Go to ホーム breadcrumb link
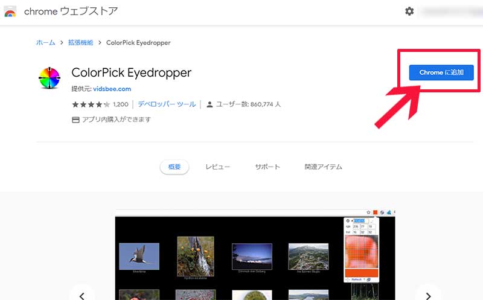483x300 pixels. [x=46, y=42]
